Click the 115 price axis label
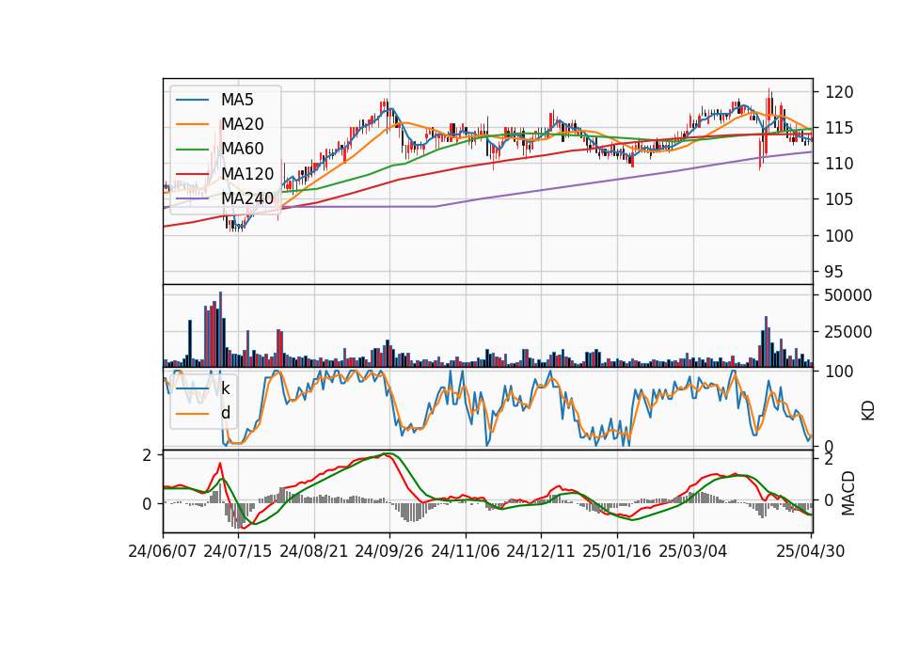This screenshot has width=903, height=649. click(839, 128)
